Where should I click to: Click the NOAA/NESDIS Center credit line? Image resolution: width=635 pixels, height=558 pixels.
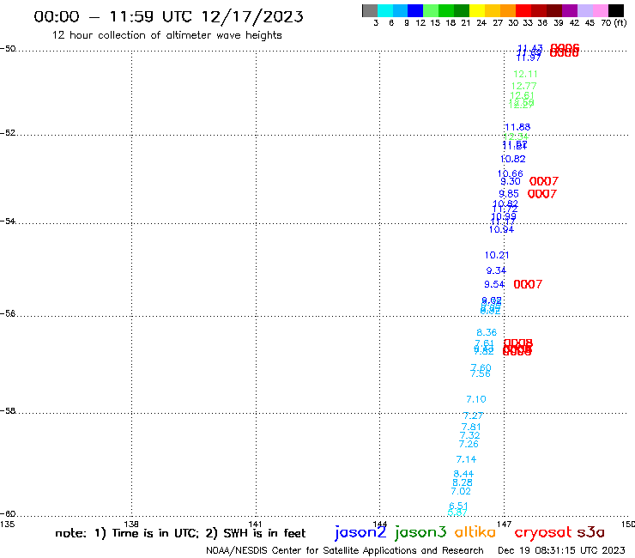coord(345,551)
